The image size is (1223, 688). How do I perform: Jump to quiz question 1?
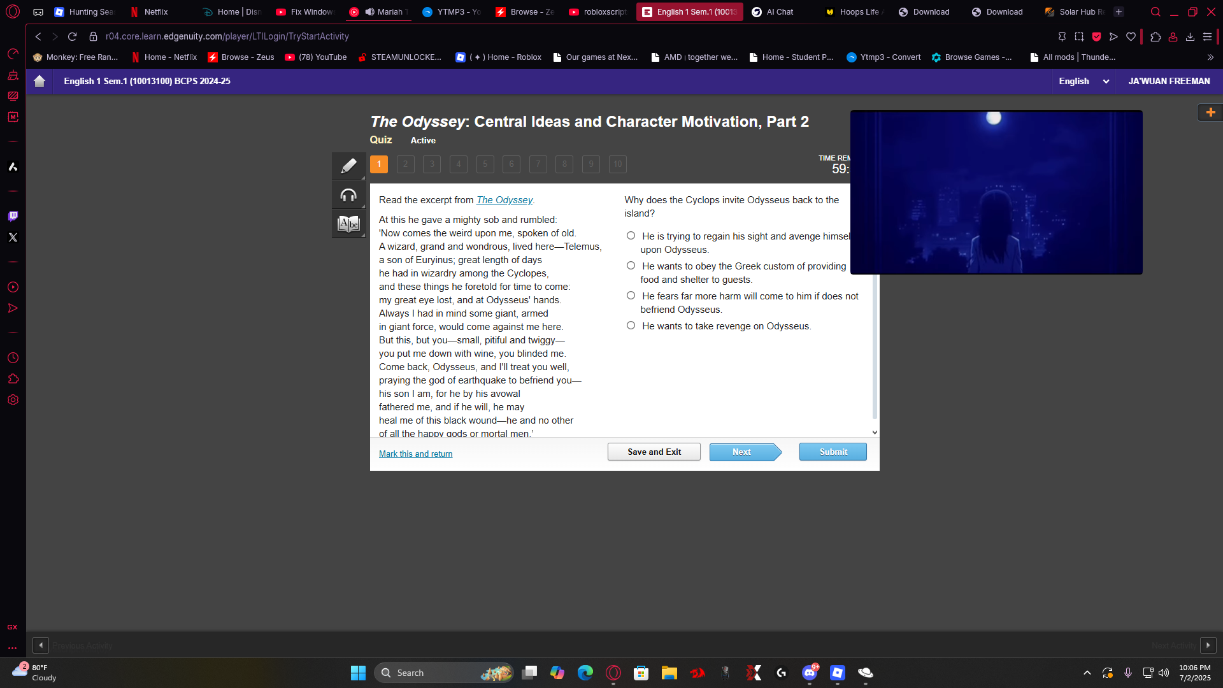pos(378,164)
